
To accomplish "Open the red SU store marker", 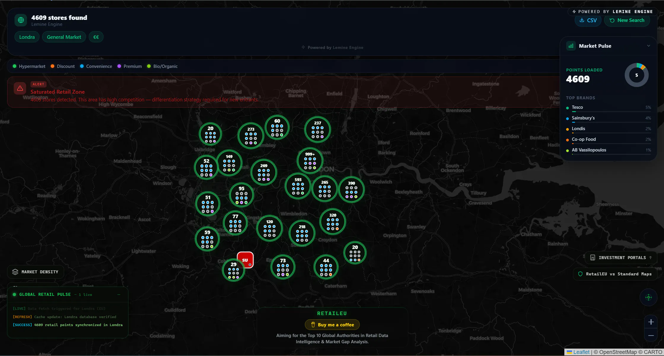I will pos(245,260).
